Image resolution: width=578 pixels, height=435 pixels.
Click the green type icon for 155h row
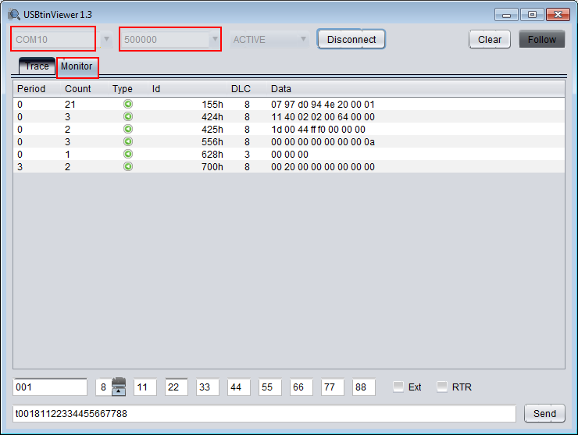(x=128, y=104)
